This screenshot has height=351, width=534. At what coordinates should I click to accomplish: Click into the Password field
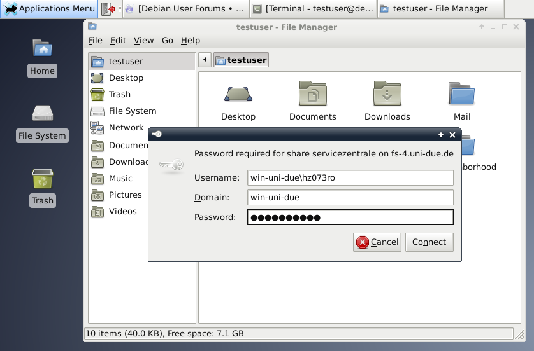point(350,217)
